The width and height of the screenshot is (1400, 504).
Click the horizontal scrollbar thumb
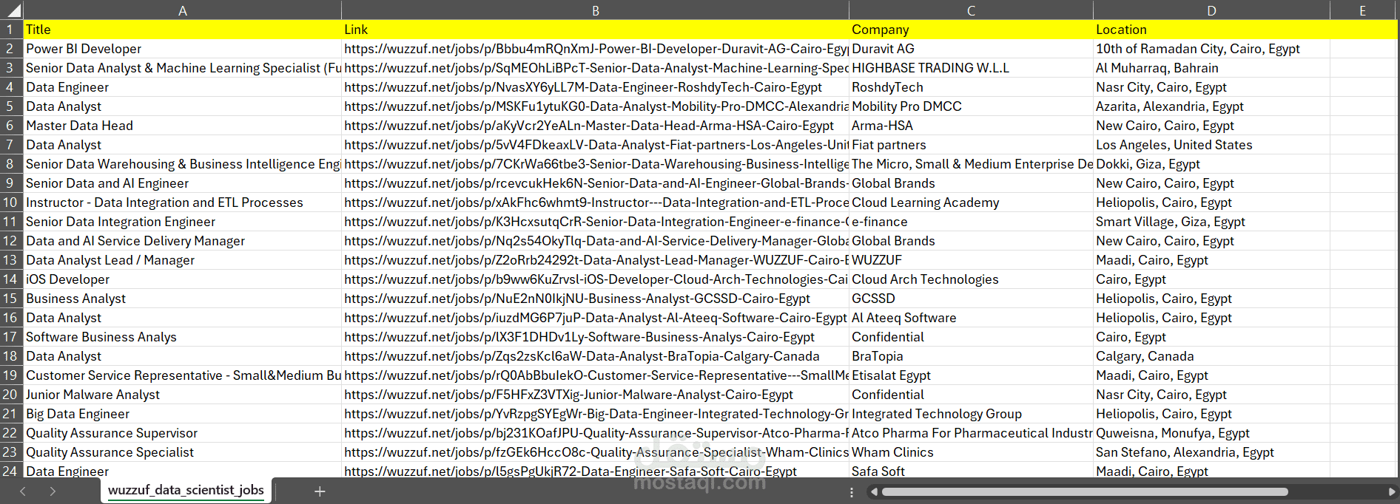tap(1085, 491)
